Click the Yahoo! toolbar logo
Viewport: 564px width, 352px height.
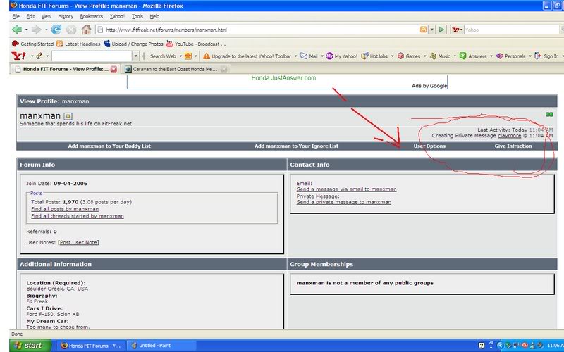click(x=19, y=56)
